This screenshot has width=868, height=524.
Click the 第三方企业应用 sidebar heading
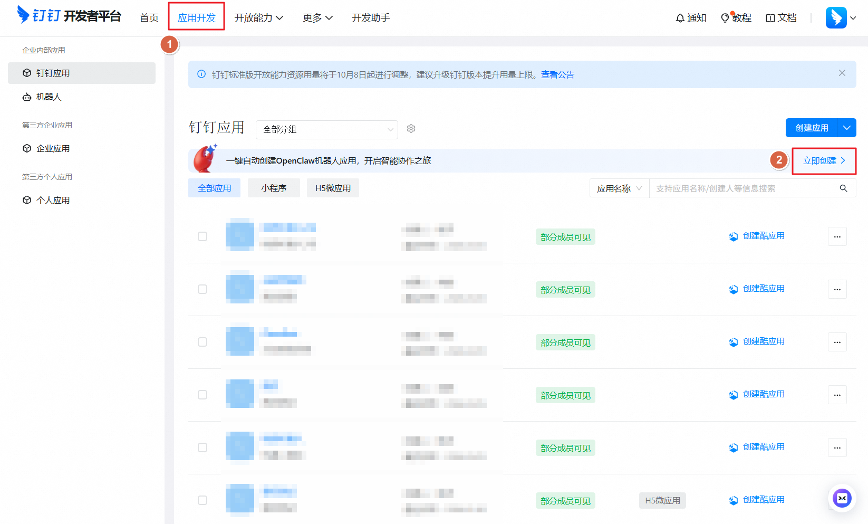click(47, 125)
